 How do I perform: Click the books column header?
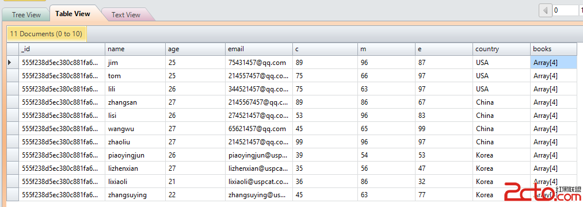click(x=554, y=49)
